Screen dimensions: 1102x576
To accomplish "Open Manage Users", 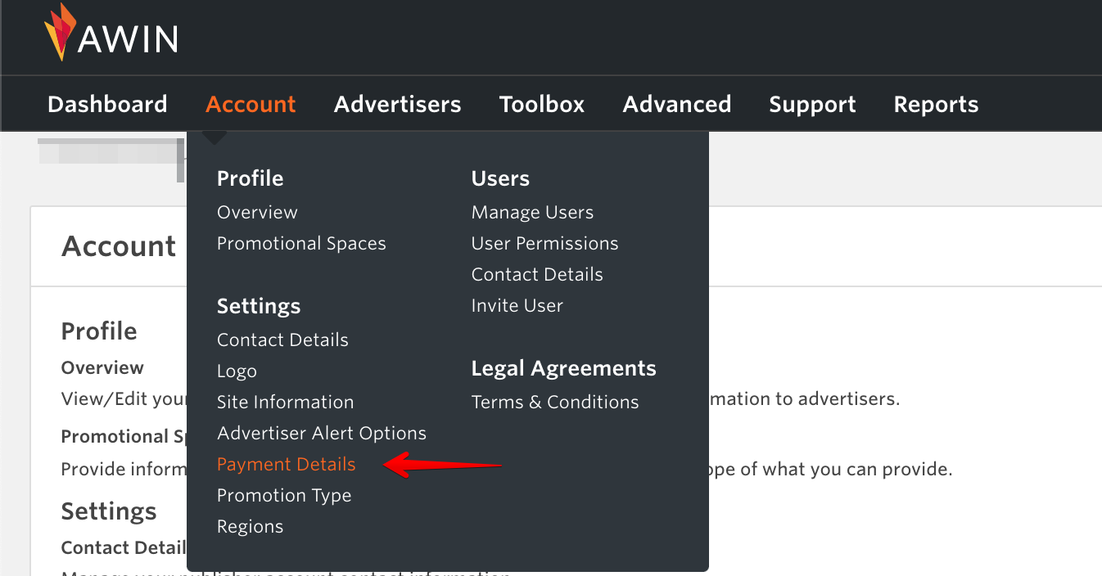I will [x=532, y=213].
